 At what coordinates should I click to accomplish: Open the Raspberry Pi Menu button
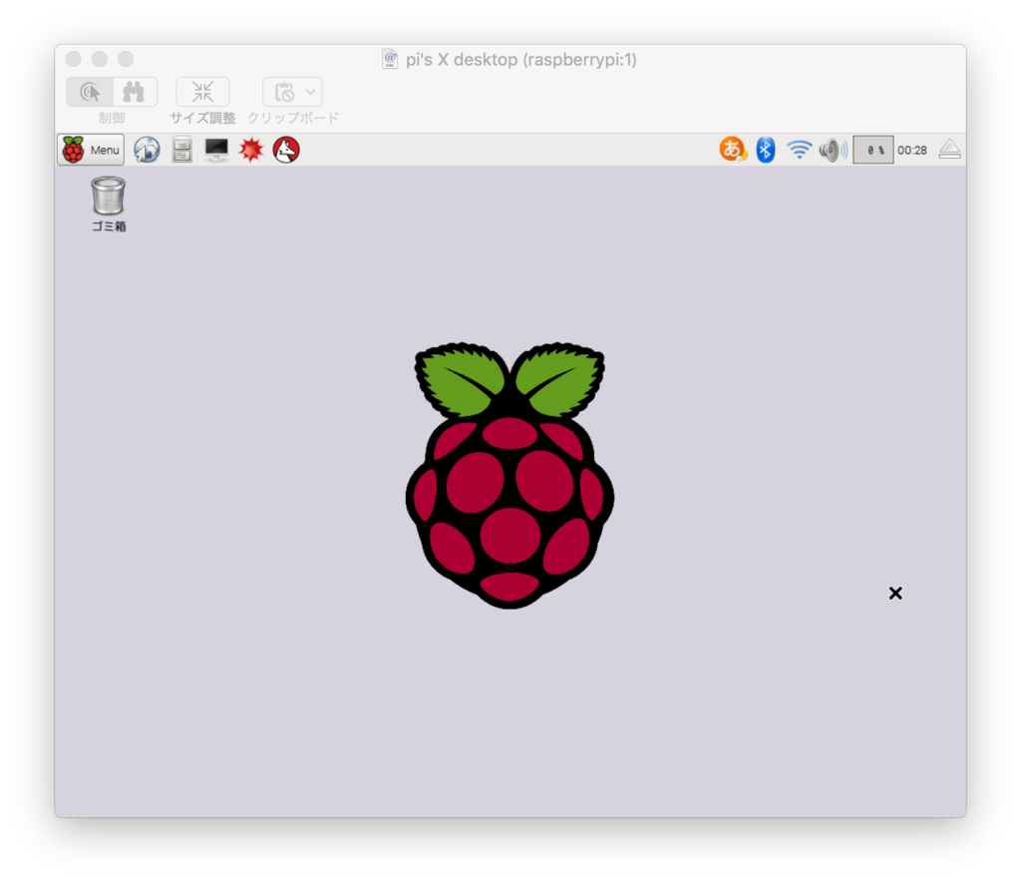pyautogui.click(x=91, y=150)
